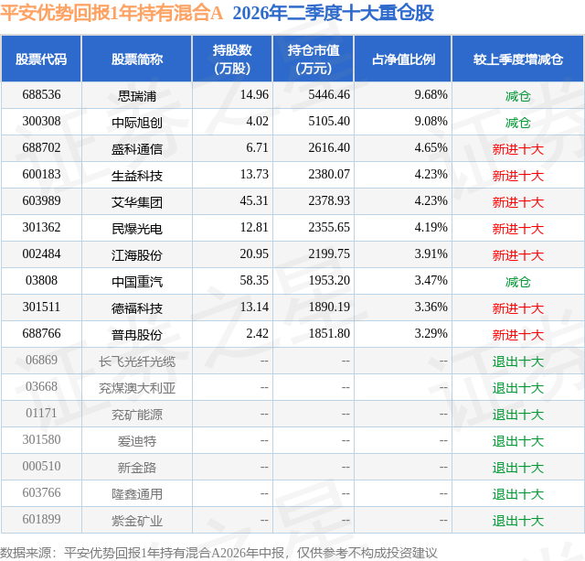Screen dimensions: 585x561
Task: Click 退出十大 label in 紫金矿业 row
Action: point(518,521)
